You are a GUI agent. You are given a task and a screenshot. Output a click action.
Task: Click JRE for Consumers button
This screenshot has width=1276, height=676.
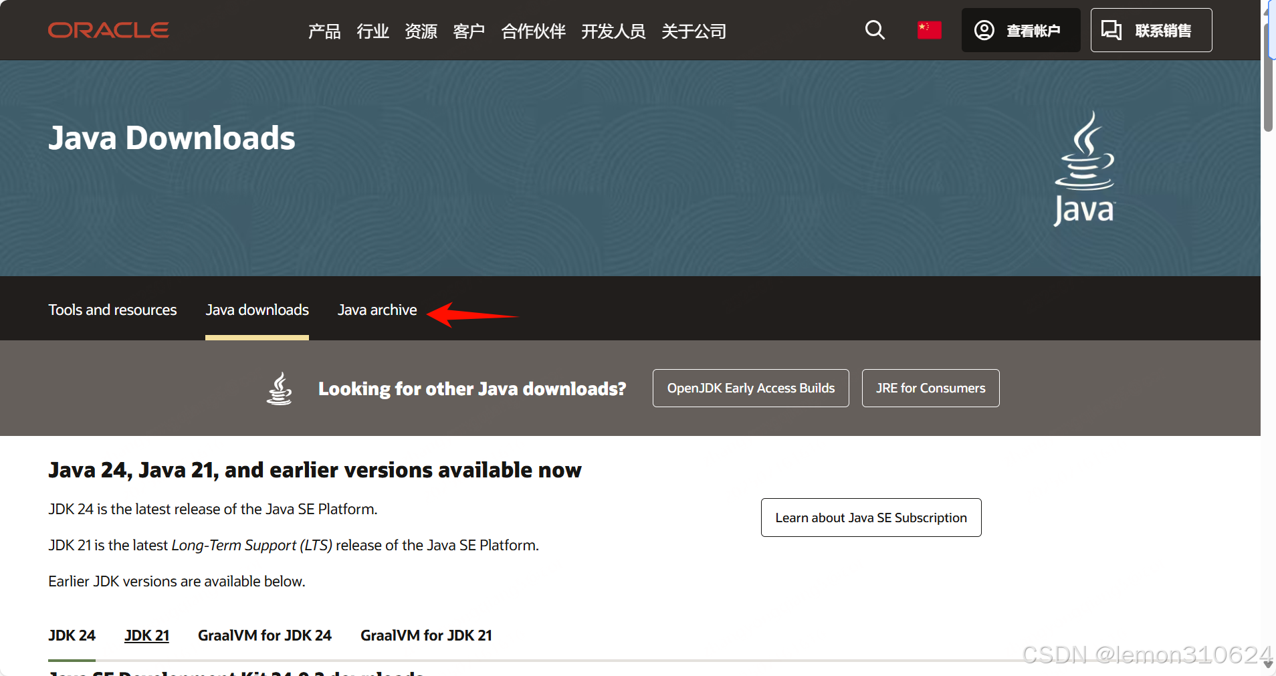point(931,388)
